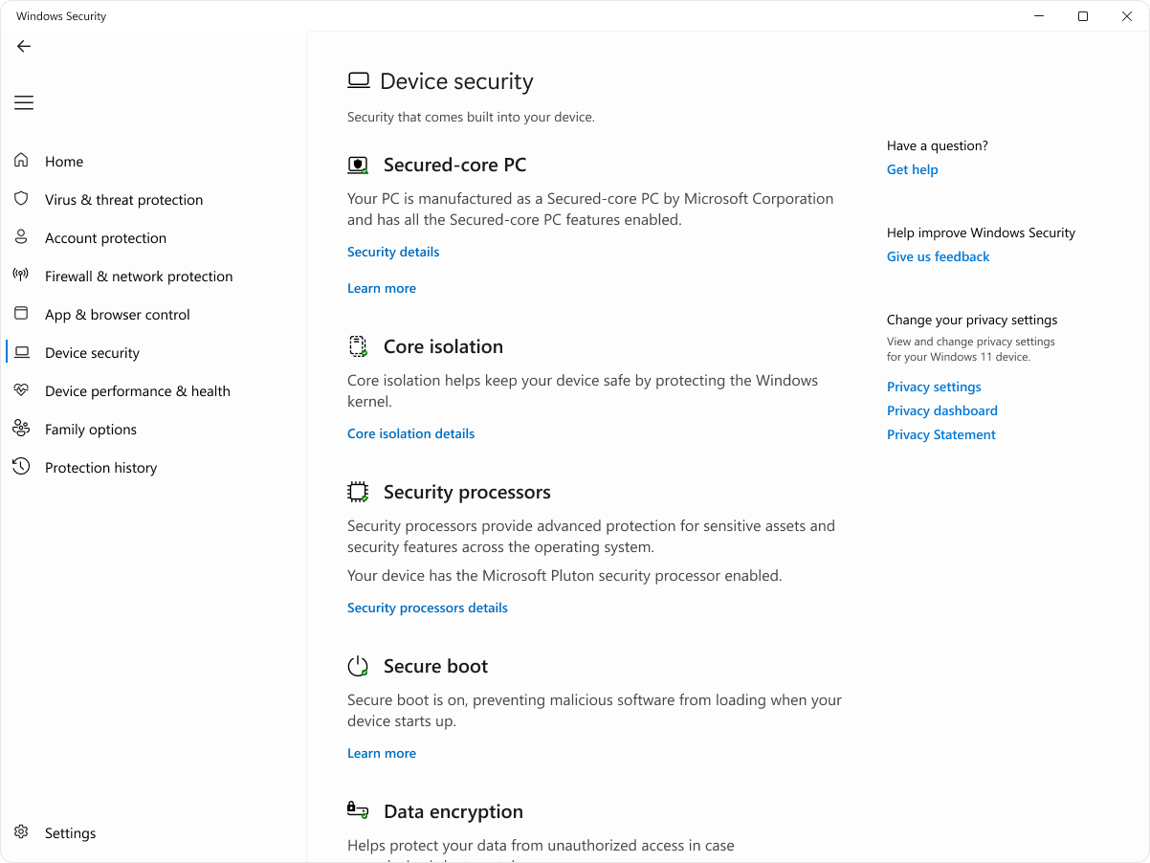Click the back arrow at top left

click(23, 46)
